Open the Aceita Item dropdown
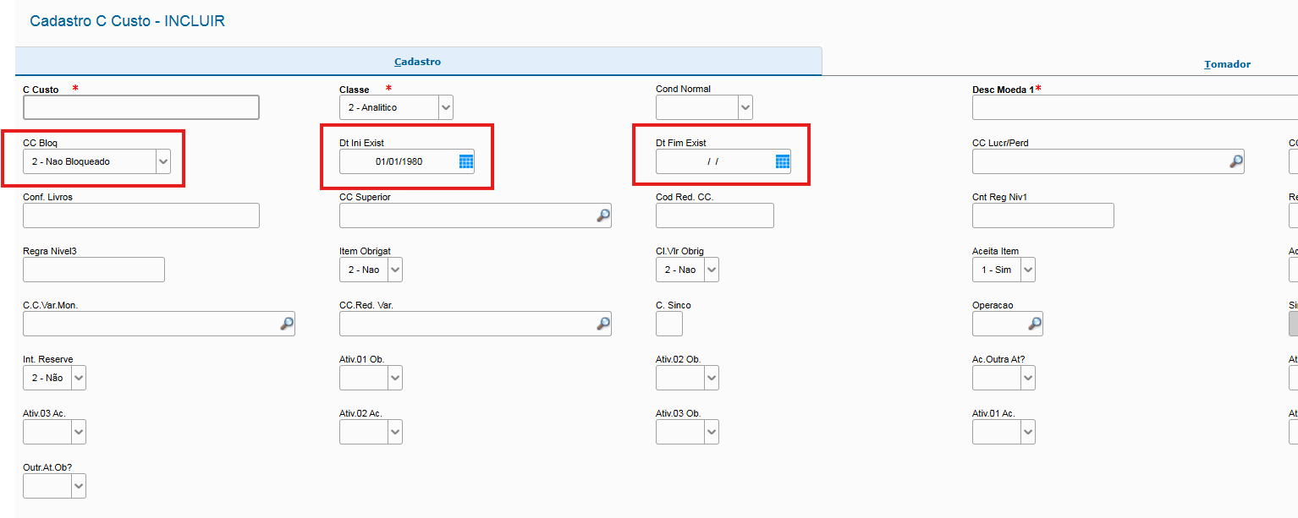1298x518 pixels. (1028, 270)
